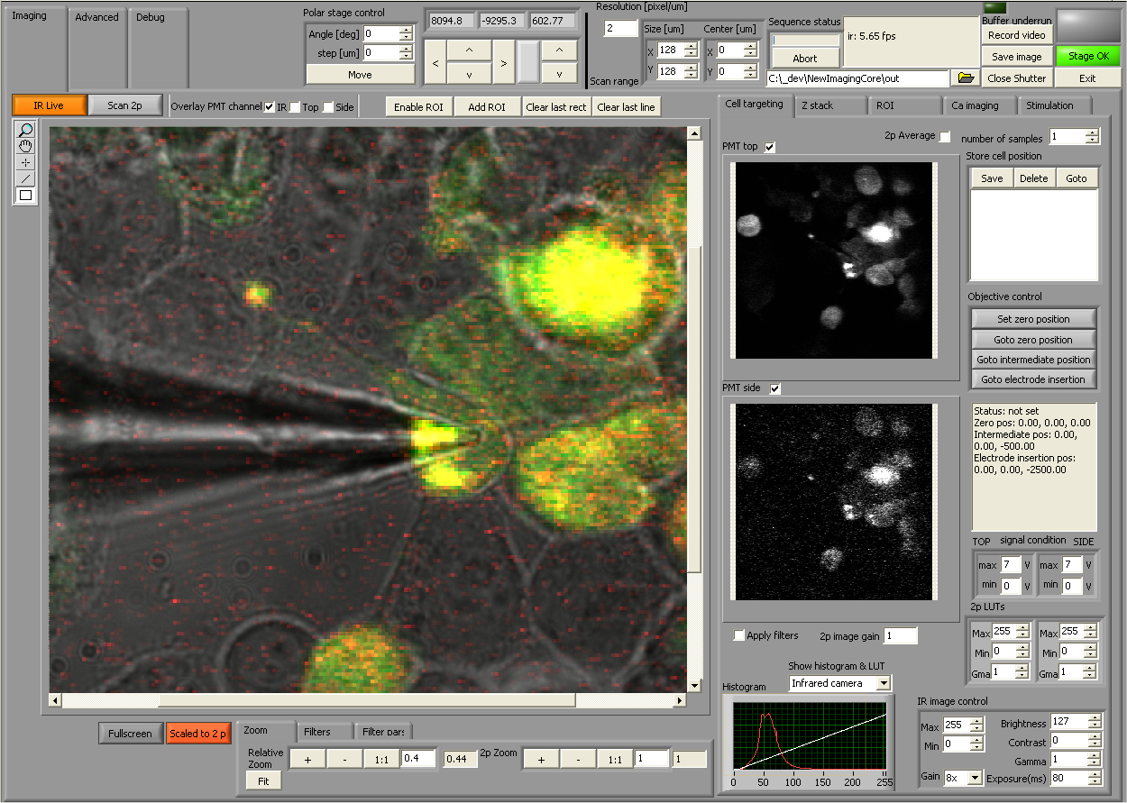Viewport: 1127px width, 803px height.
Task: Click the image horizontal scrollbar thumb
Action: [x=366, y=700]
